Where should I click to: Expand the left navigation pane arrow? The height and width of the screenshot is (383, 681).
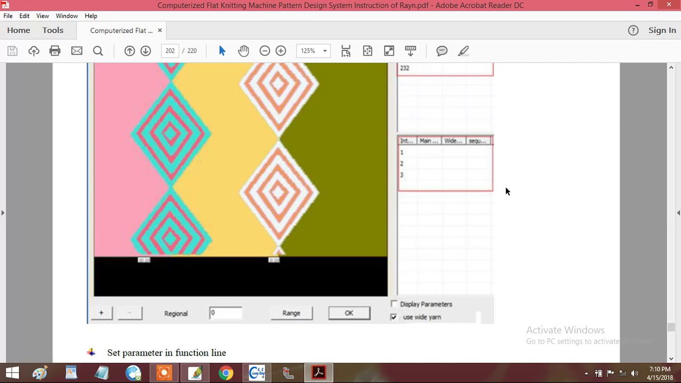click(x=3, y=213)
